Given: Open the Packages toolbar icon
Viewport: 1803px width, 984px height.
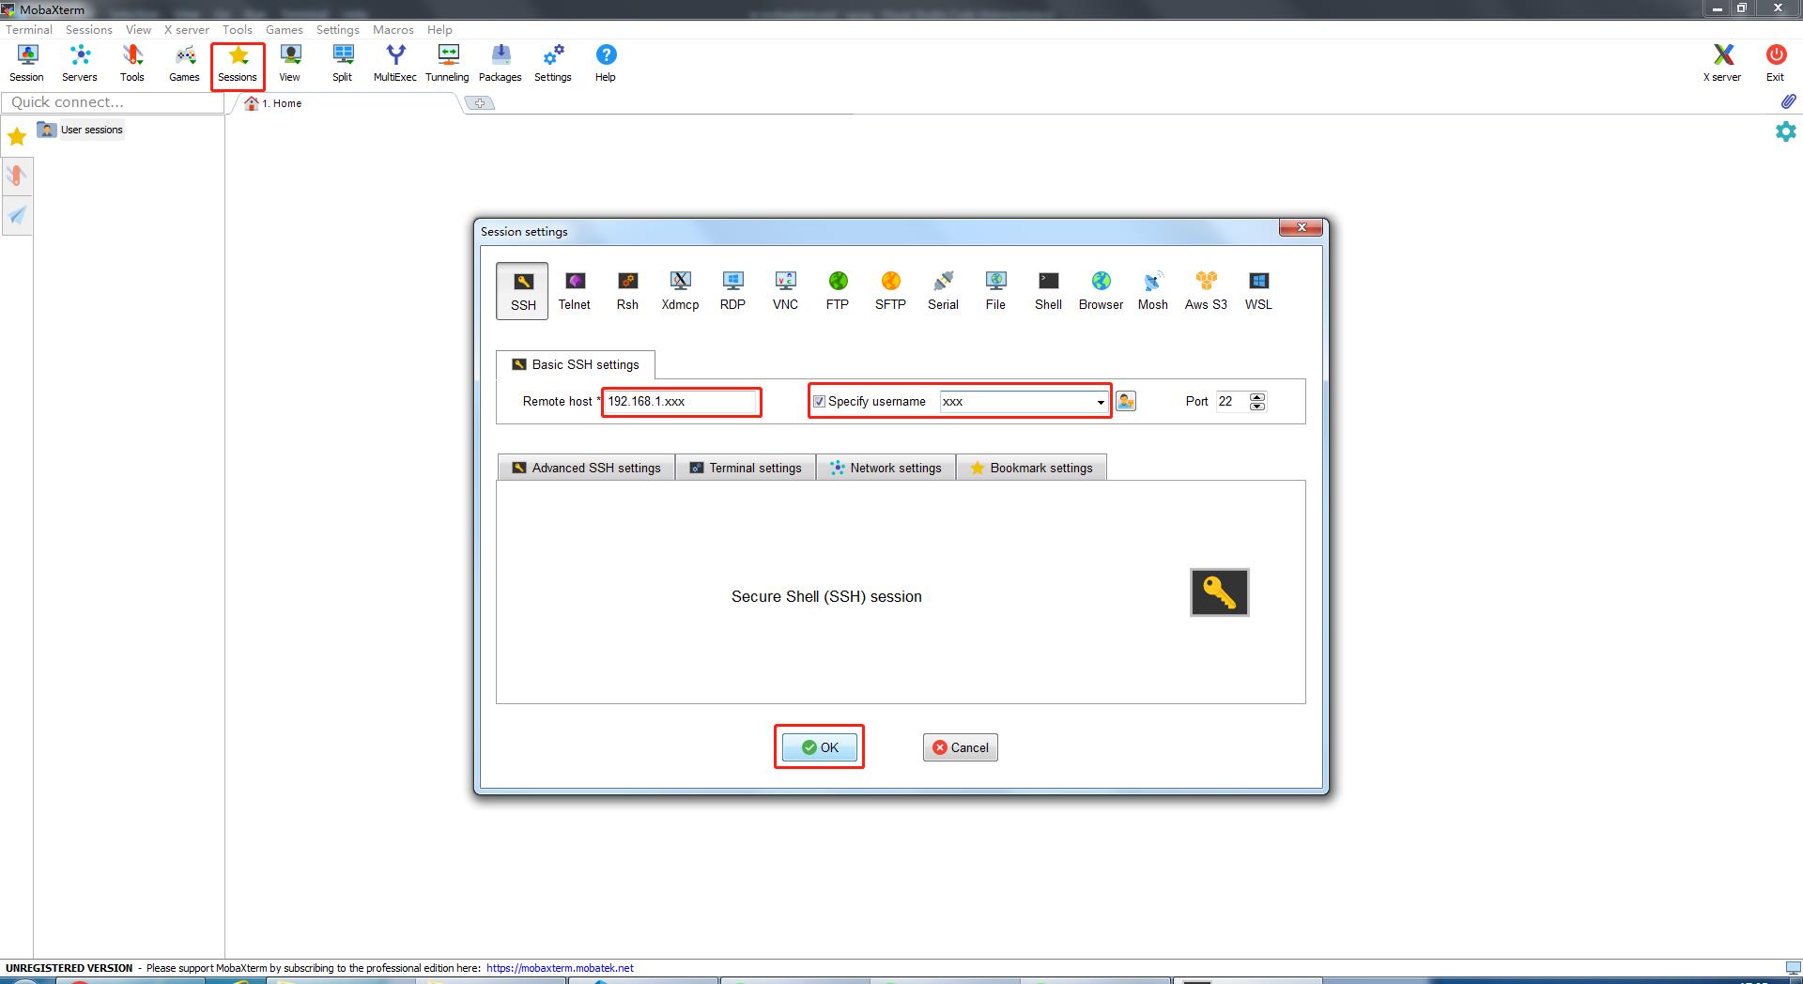Looking at the screenshot, I should tap(501, 64).
